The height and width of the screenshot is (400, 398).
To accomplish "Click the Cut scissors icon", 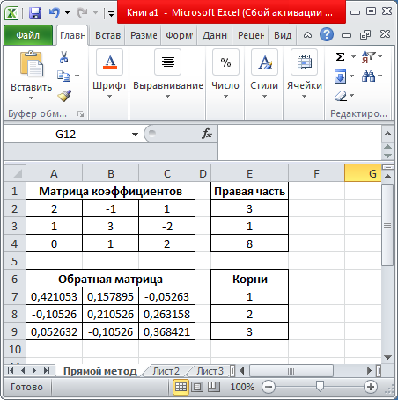I will click(64, 57).
